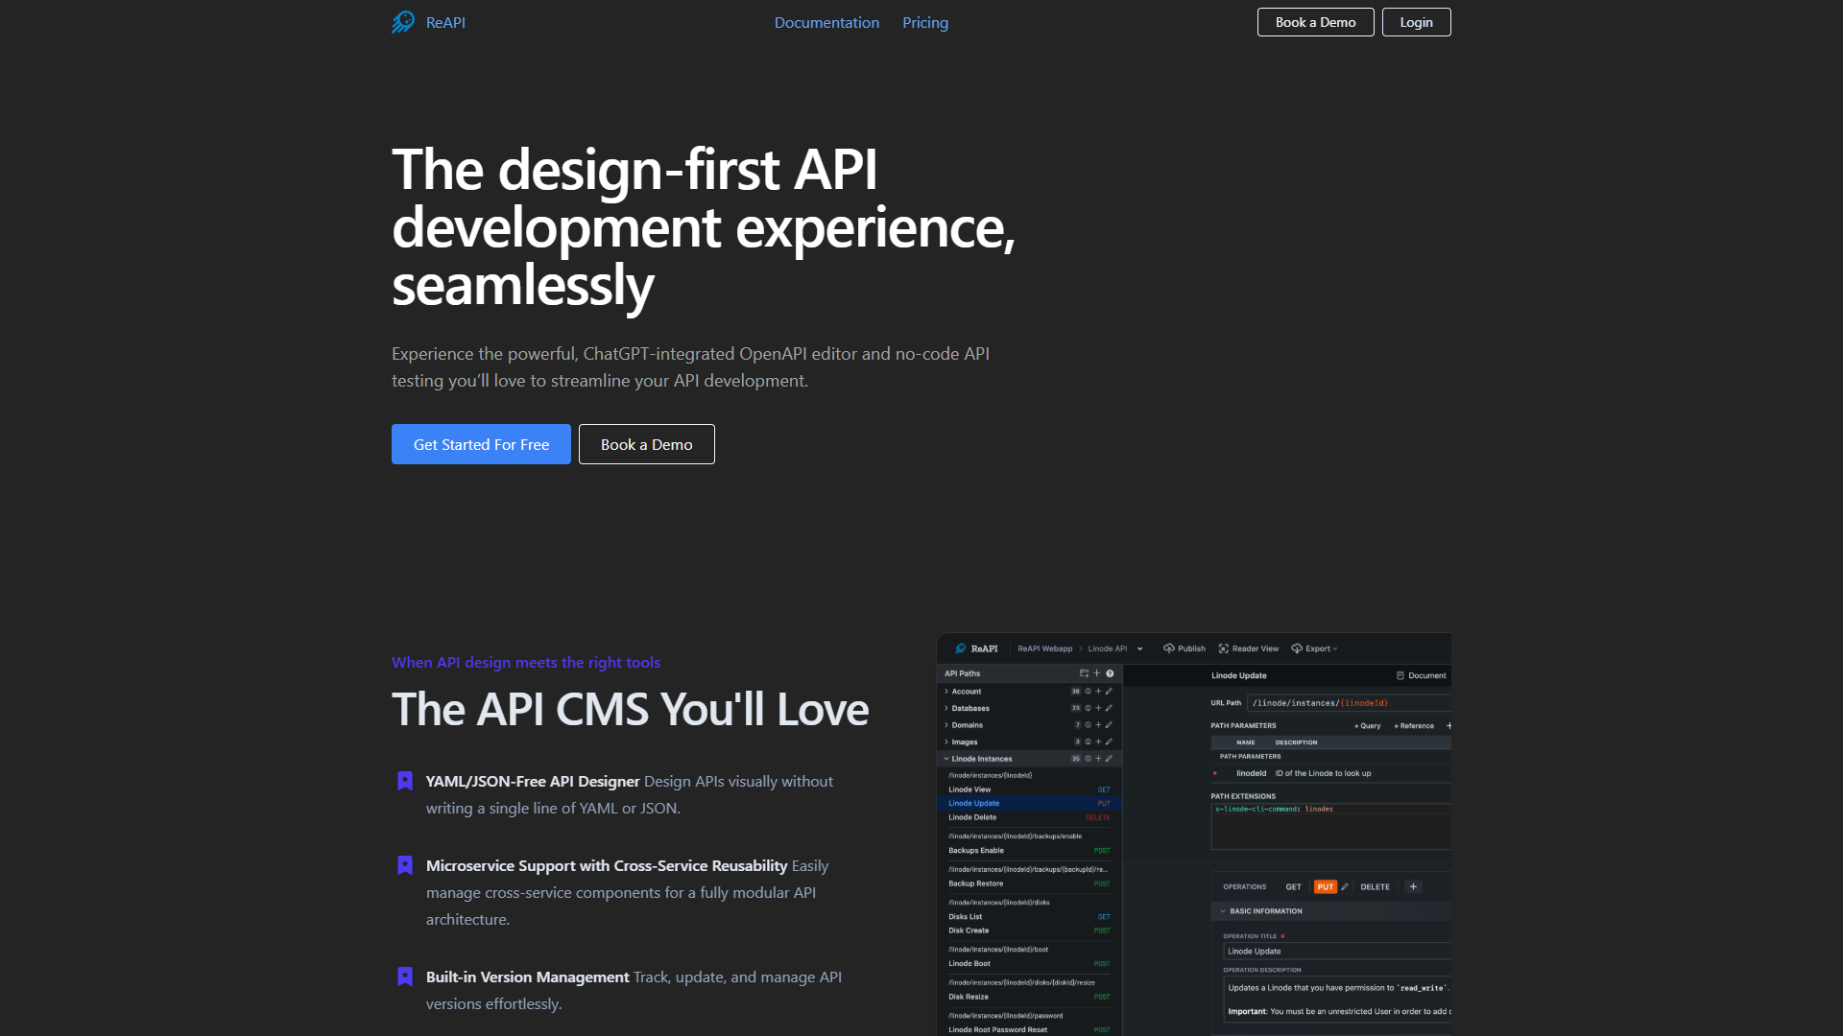Image resolution: width=1843 pixels, height=1036 pixels.
Task: Open the Documentation nav link
Action: pos(826,22)
